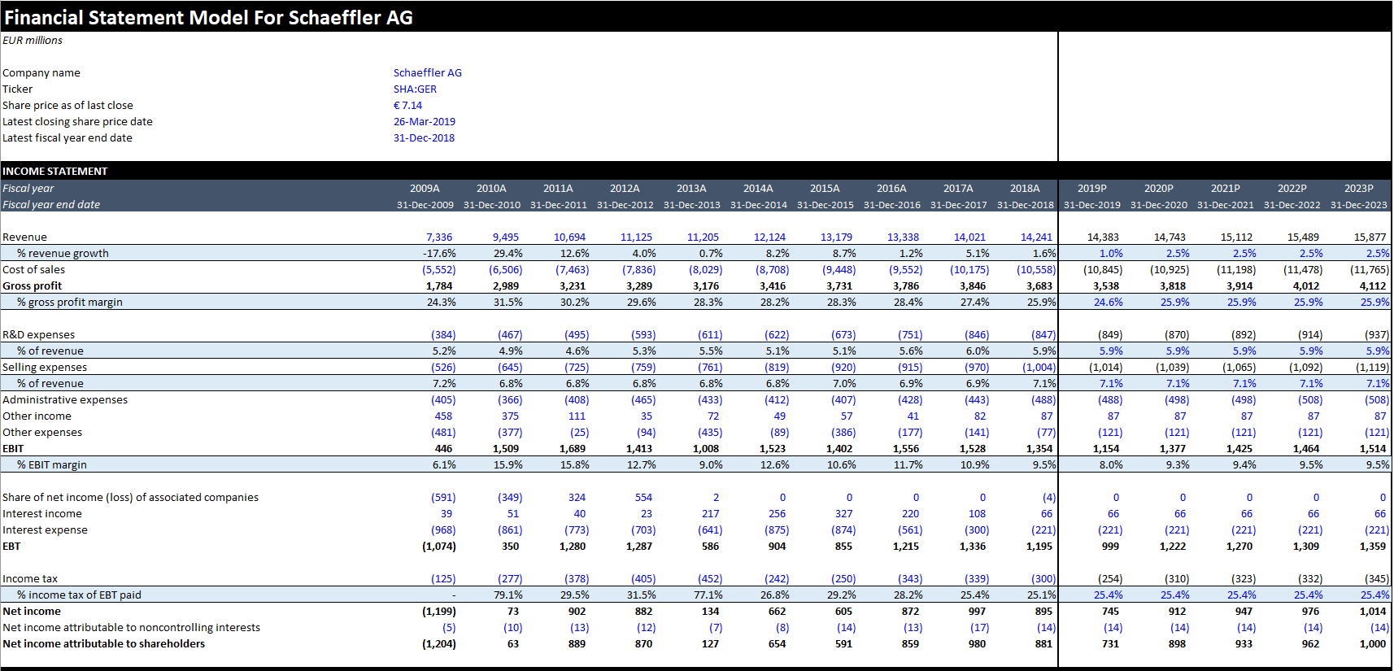
Task: Click the Other income row label
Action: click(x=37, y=416)
